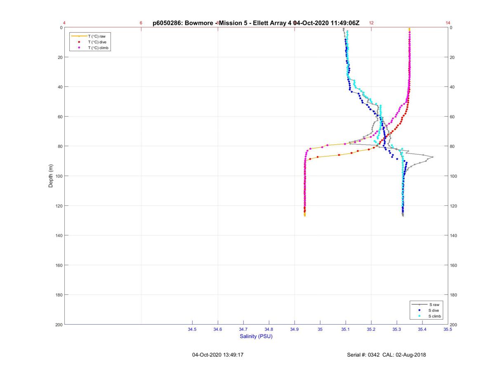The width and height of the screenshot is (495, 365).
Task: Click the 35.3 salinity tick label
Action: (397, 330)
